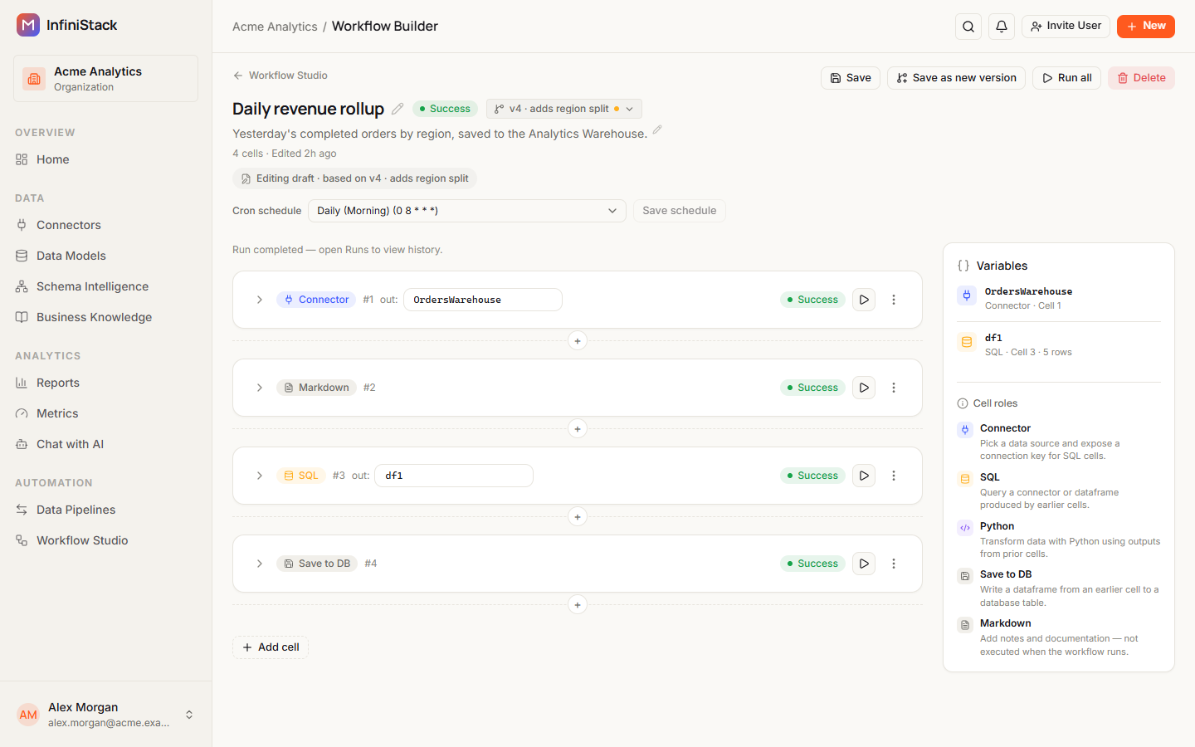Open the version dropdown v4 adds region split
This screenshot has height=747, width=1195.
click(564, 109)
